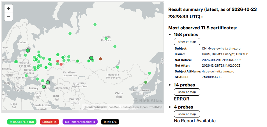Show the 14 ERROR probes on map
The image size is (267, 127).
click(187, 92)
